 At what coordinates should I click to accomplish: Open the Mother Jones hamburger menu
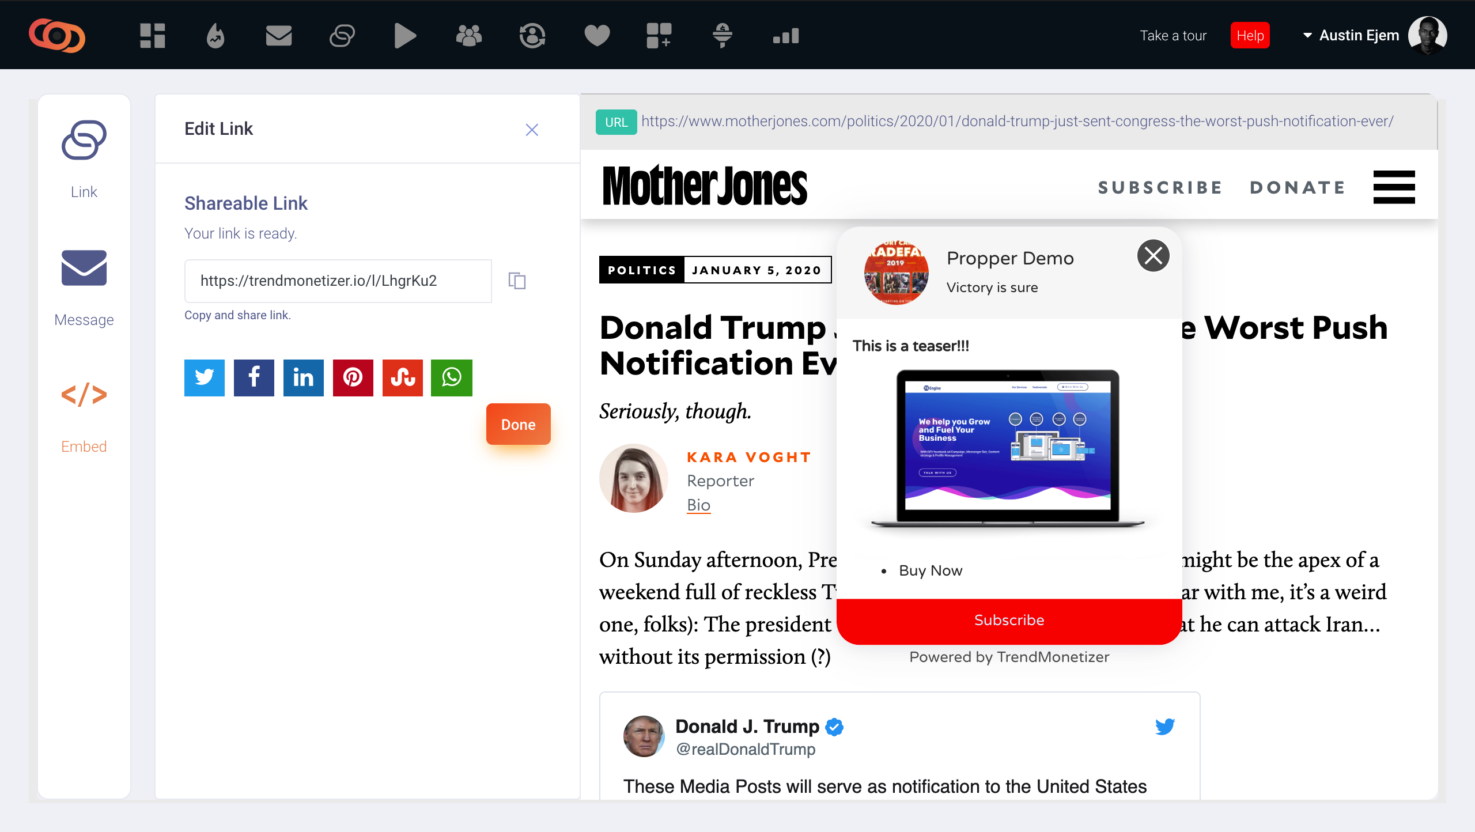[x=1394, y=187]
